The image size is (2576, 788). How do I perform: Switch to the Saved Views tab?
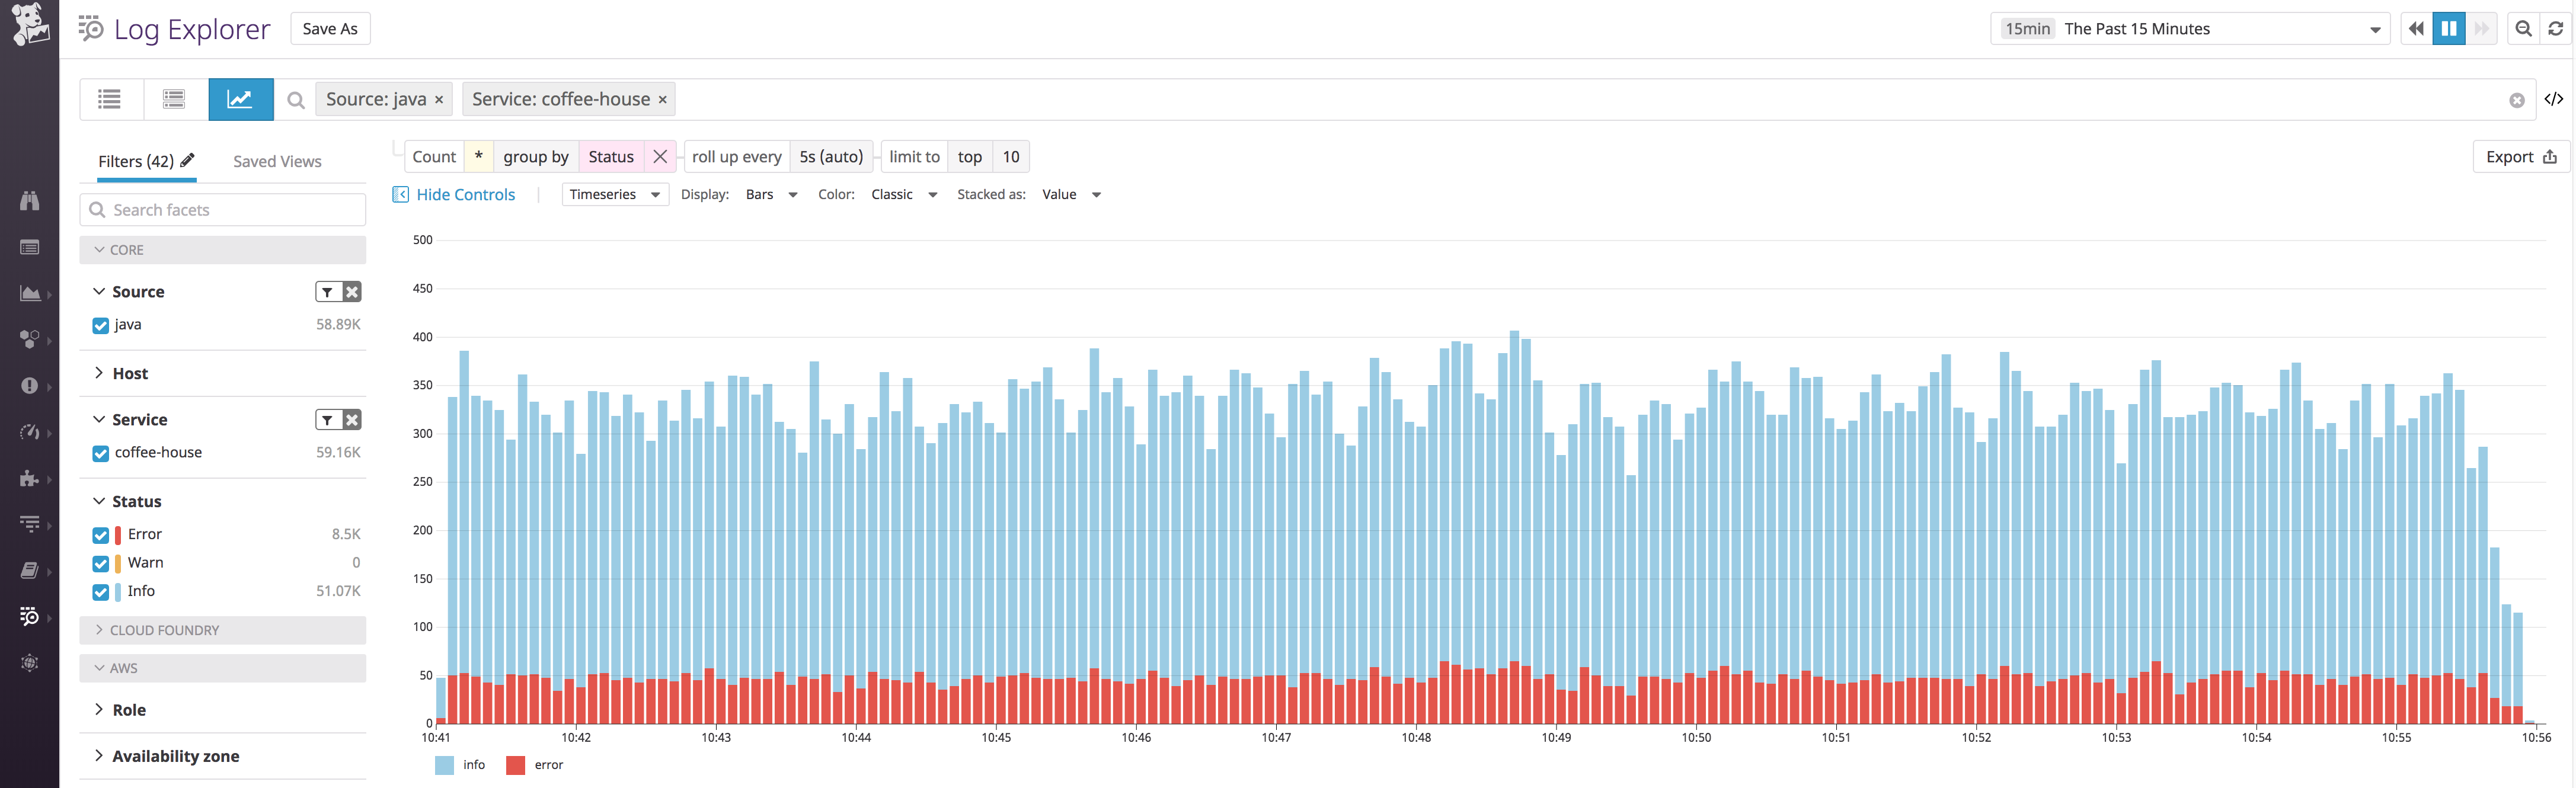[x=277, y=161]
